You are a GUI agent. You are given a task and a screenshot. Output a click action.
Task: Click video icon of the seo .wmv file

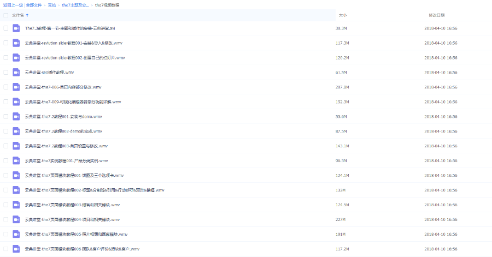pyautogui.click(x=16, y=73)
